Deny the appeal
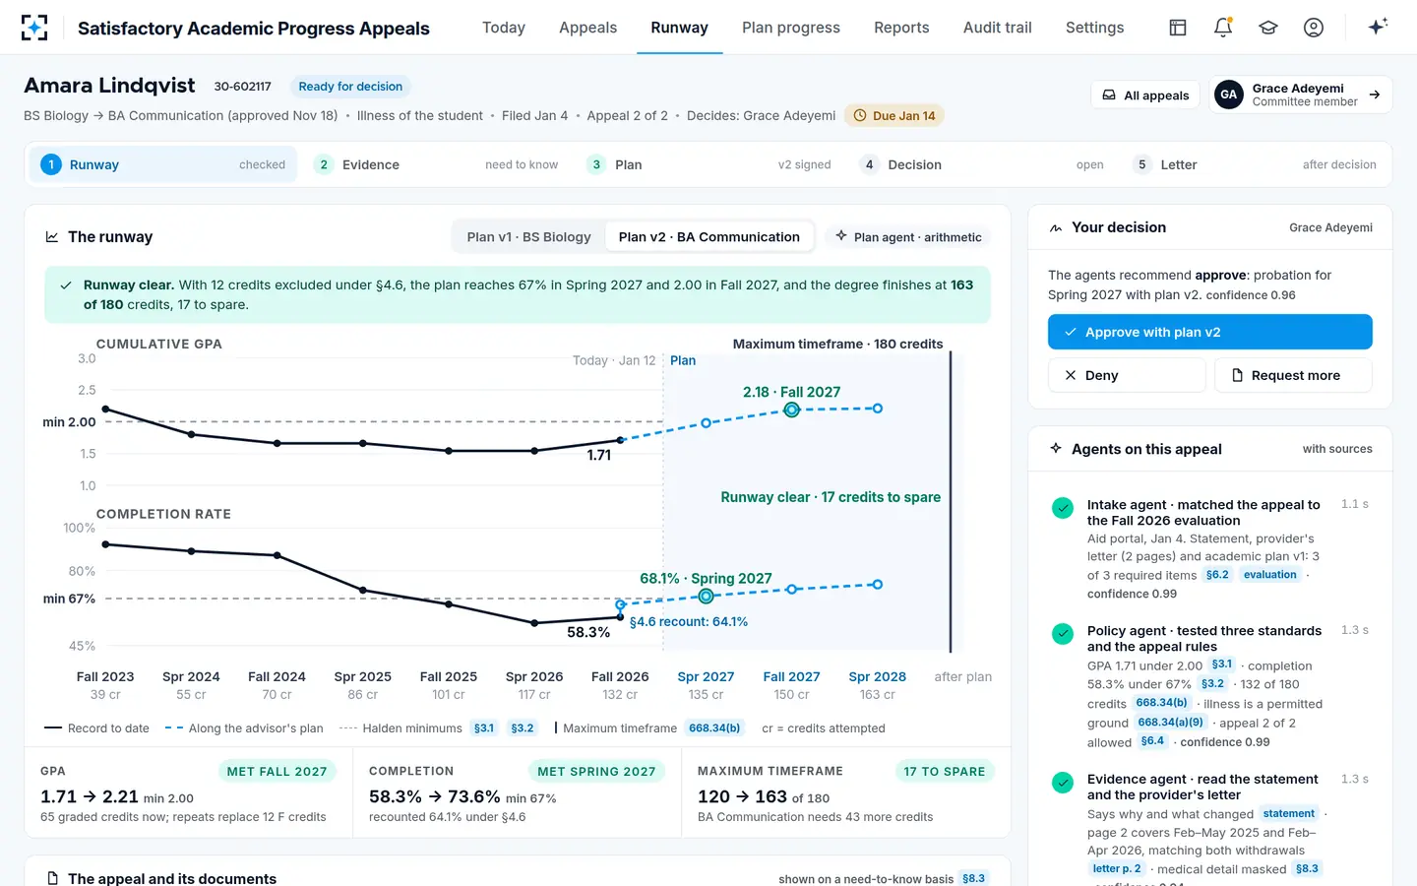Viewport: 1417px width, 886px height. click(x=1127, y=375)
